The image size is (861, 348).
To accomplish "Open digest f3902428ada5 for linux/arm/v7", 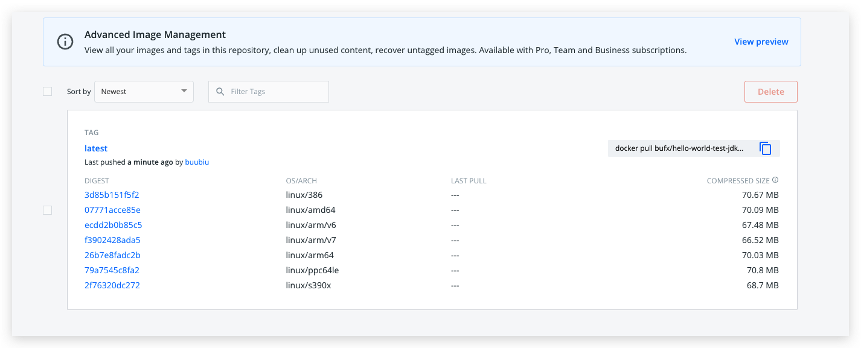I will (x=112, y=240).
